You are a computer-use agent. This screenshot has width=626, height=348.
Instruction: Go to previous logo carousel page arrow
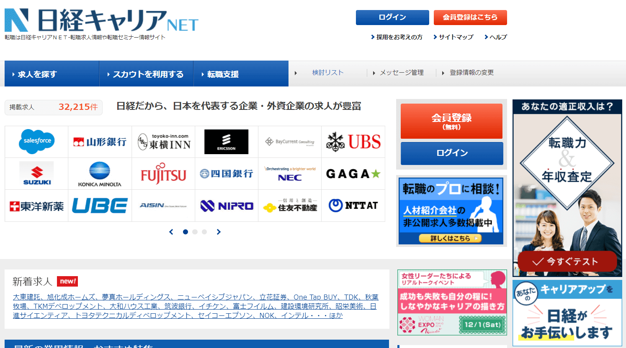pyautogui.click(x=171, y=232)
